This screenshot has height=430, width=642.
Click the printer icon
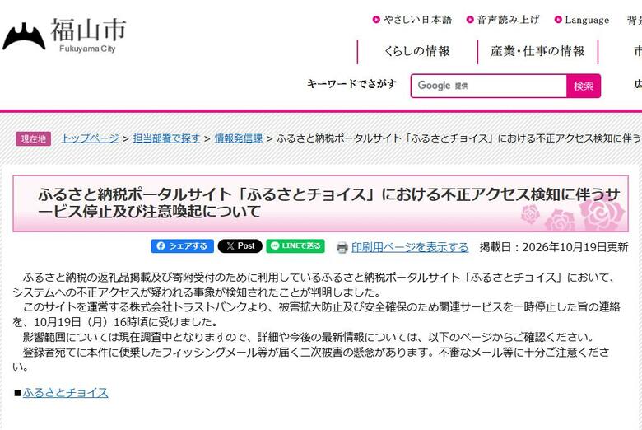point(342,248)
